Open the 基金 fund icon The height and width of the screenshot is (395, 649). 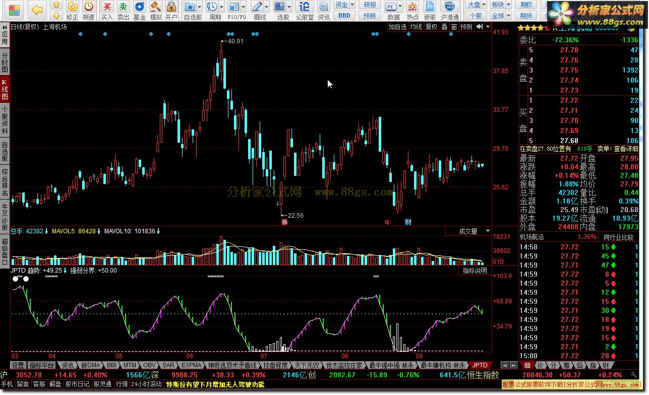139,10
